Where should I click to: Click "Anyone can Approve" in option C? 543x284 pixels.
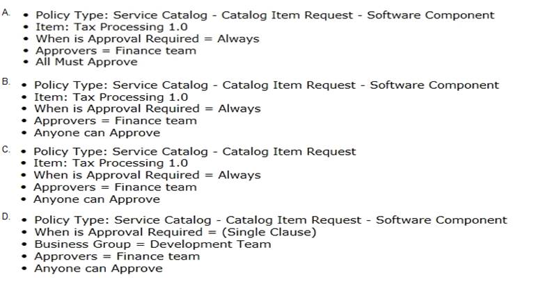(x=97, y=199)
